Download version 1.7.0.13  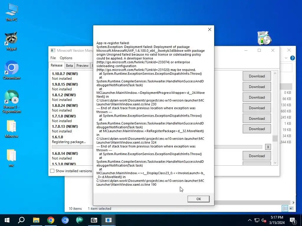coord(257,129)
